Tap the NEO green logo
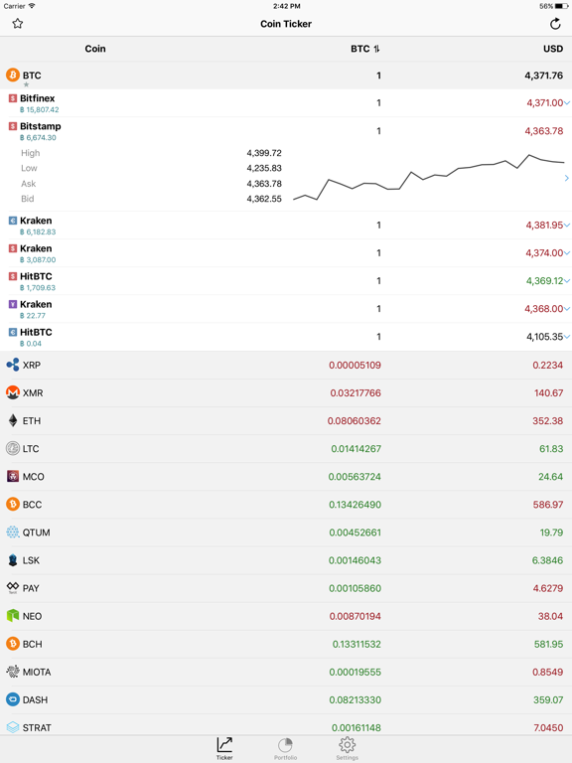 tap(13, 616)
